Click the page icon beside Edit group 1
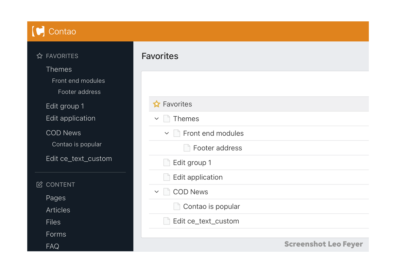The image size is (394, 274). 167,162
